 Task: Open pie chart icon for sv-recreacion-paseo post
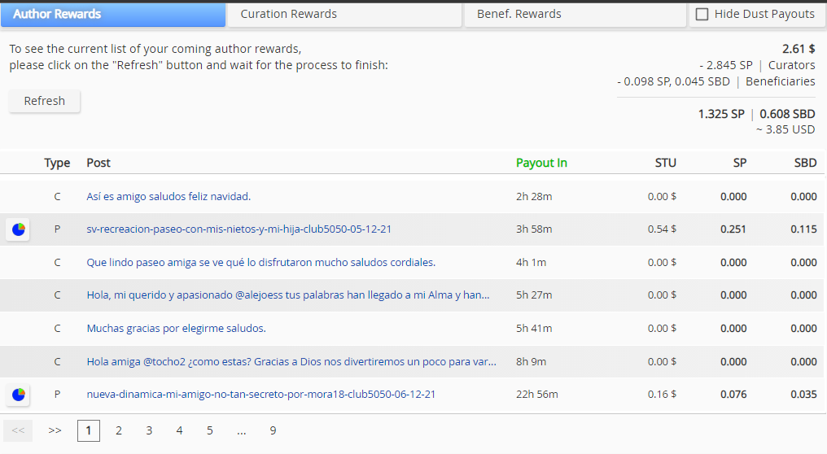tap(18, 229)
